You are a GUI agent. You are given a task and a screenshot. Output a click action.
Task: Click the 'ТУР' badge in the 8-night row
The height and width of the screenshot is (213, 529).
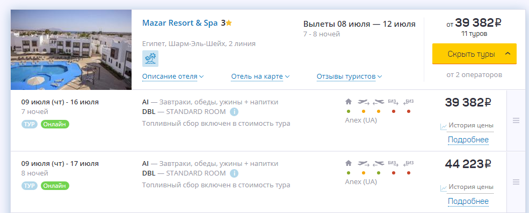pos(30,186)
